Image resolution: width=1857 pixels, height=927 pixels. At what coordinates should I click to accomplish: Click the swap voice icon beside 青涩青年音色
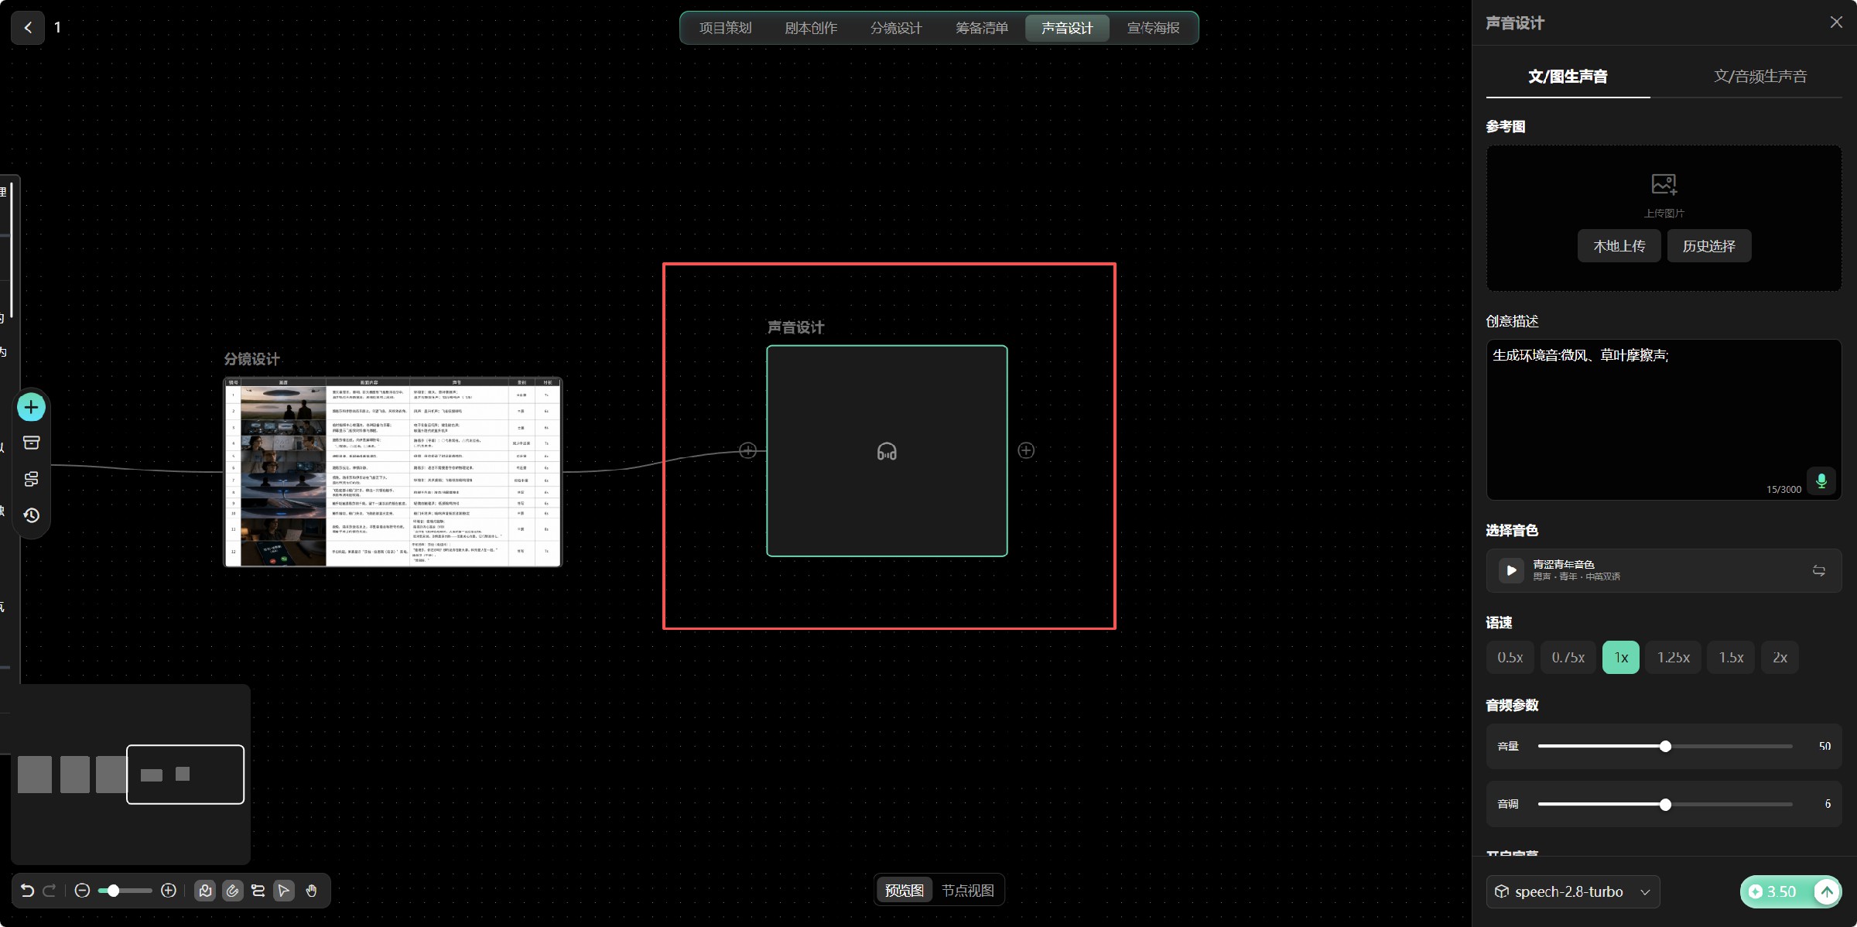click(x=1818, y=570)
